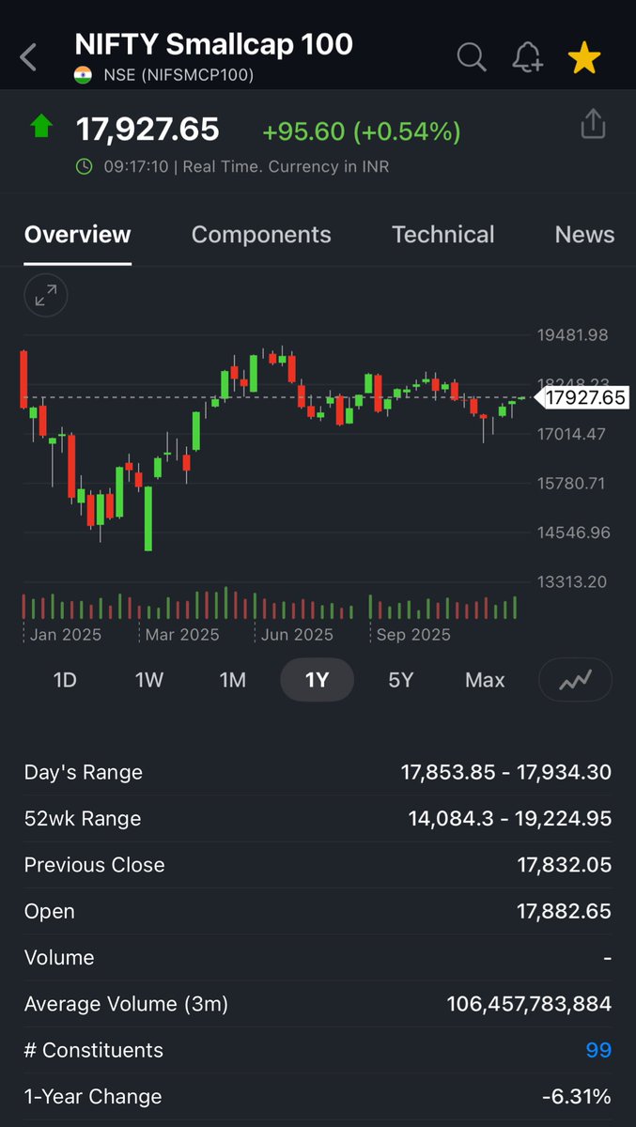Create alert with the bell plus icon
The height and width of the screenshot is (1127, 636).
pos(528,57)
